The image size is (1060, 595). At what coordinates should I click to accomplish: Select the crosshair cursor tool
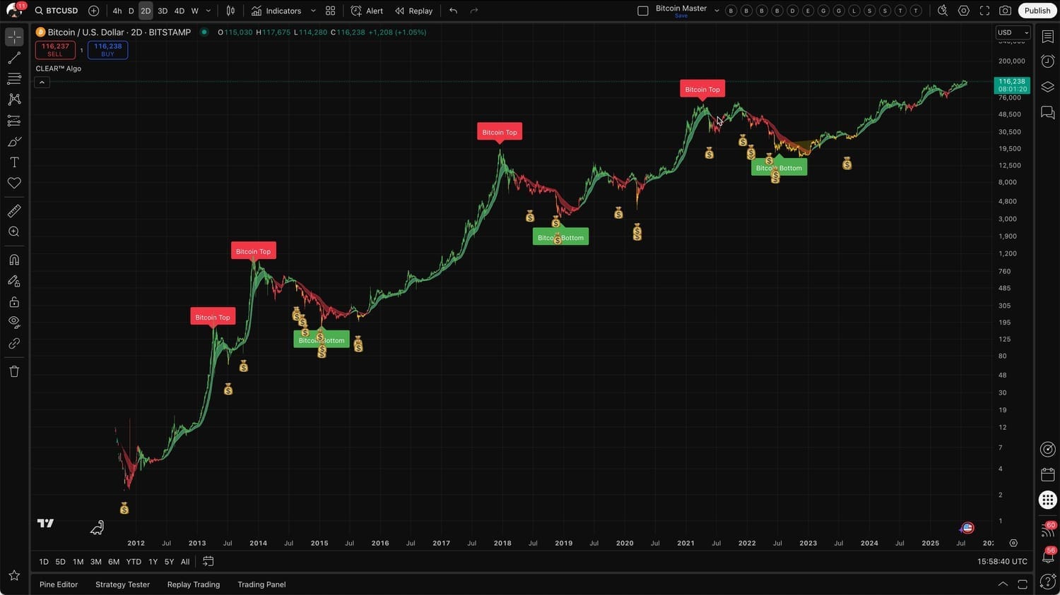point(14,37)
